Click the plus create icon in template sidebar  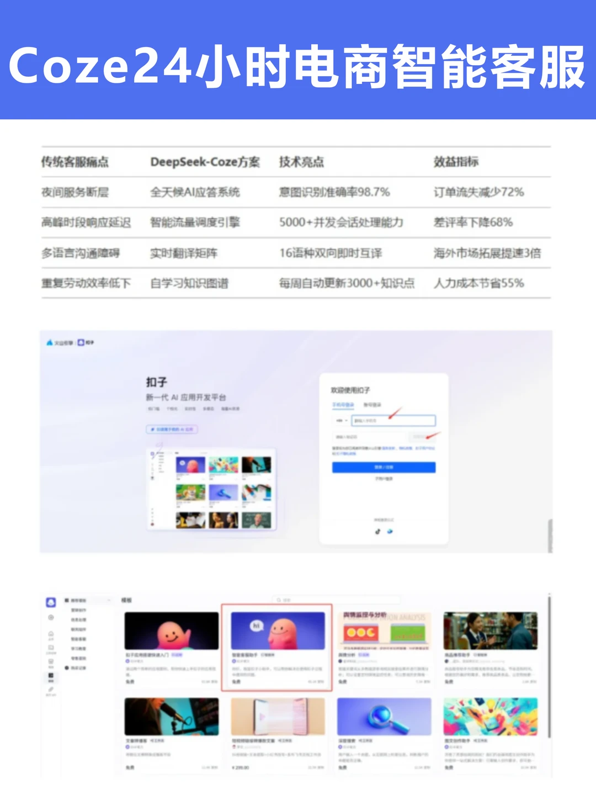tap(51, 617)
